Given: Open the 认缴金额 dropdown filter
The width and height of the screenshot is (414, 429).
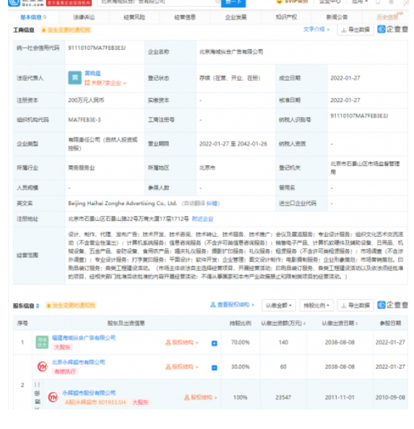Looking at the screenshot, I should [279, 305].
